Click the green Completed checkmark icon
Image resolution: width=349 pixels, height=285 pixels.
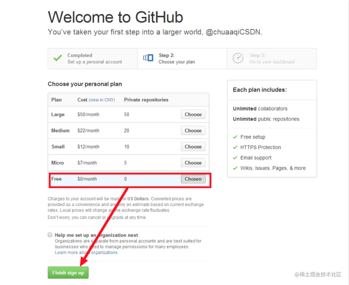pyautogui.click(x=58, y=58)
